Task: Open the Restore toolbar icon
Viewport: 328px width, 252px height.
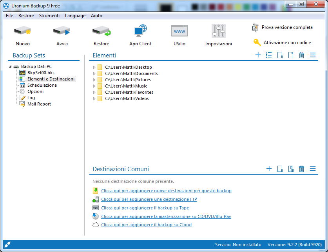Action: pyautogui.click(x=101, y=31)
